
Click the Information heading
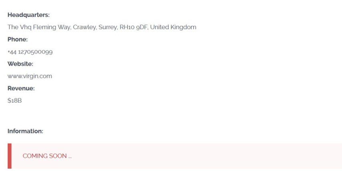coord(25,131)
